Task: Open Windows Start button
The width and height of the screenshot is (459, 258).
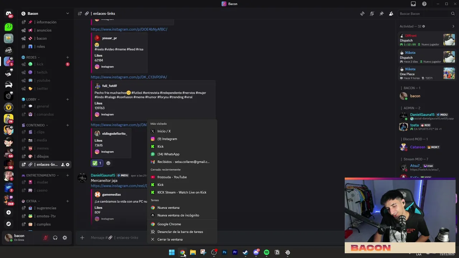Action: click(172, 252)
